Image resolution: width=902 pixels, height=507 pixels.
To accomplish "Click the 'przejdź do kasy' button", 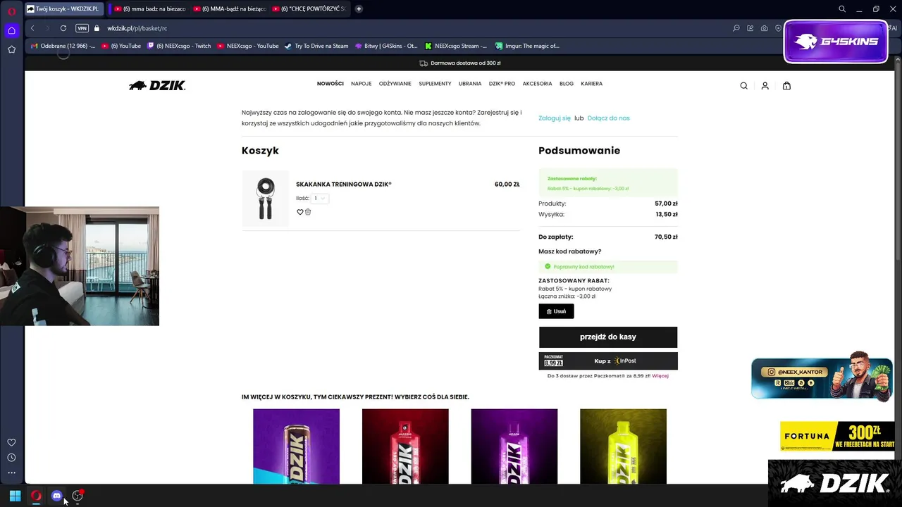I will (x=608, y=337).
